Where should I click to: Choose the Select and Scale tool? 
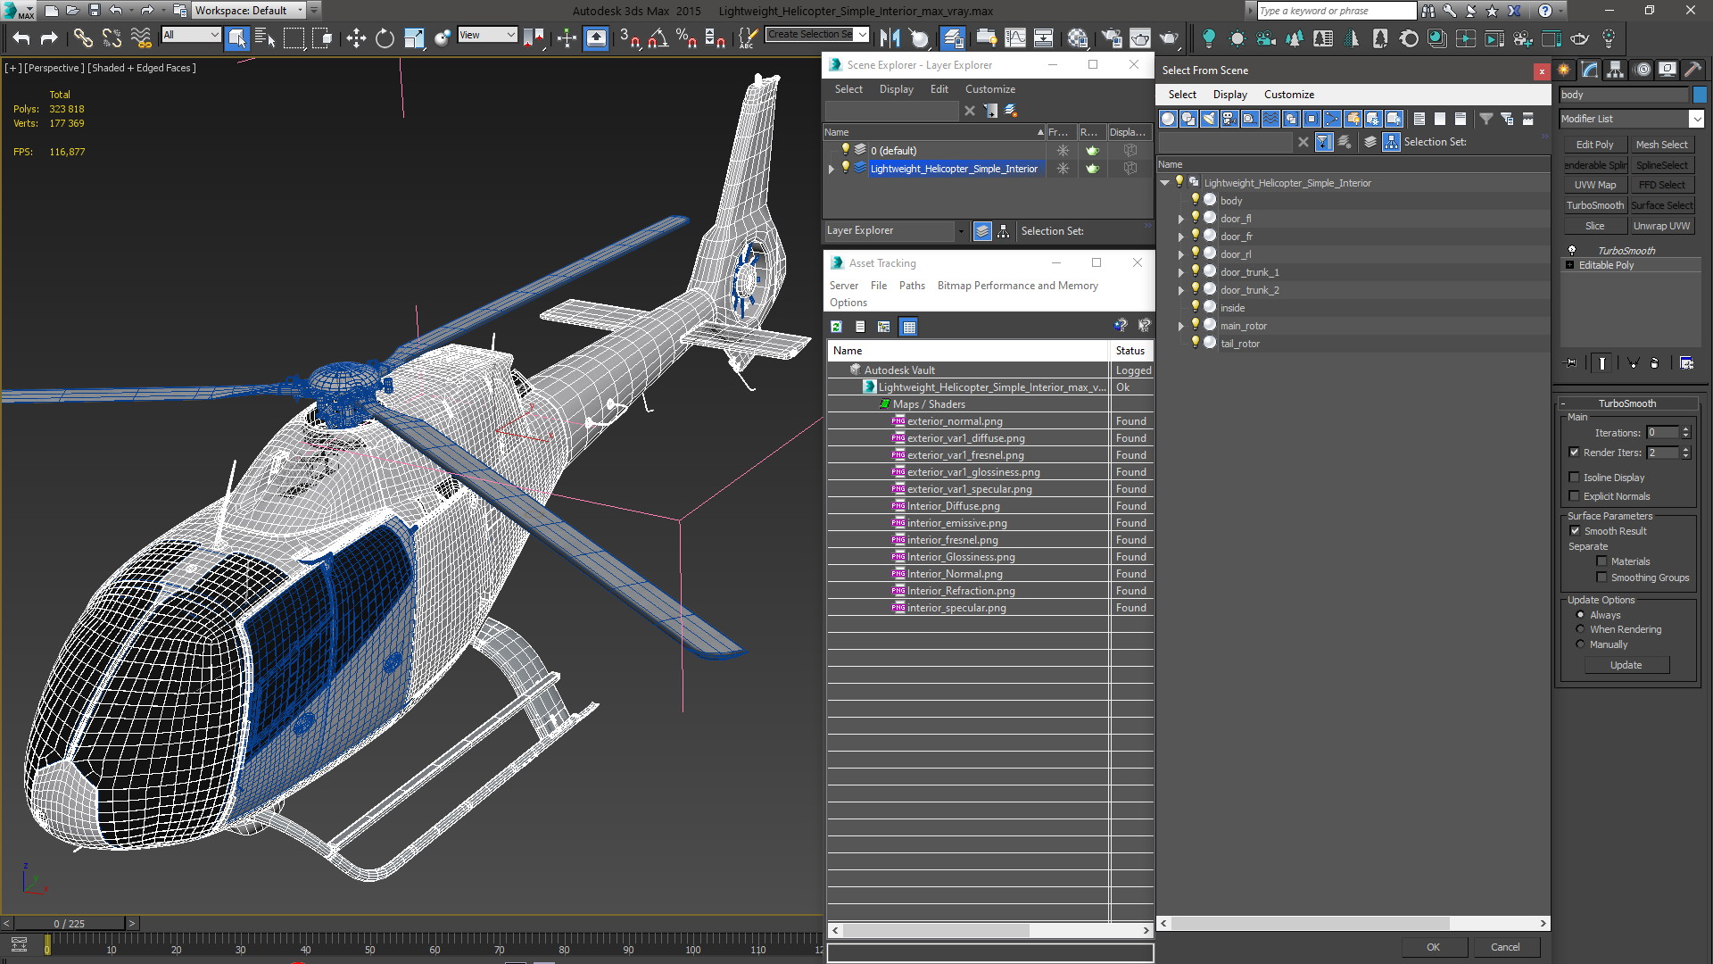tap(413, 37)
